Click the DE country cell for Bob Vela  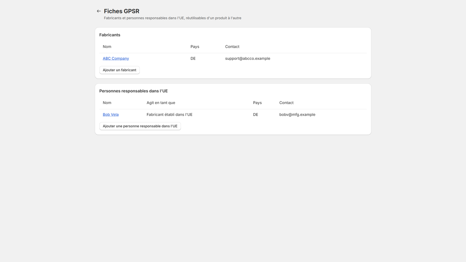pyautogui.click(x=255, y=115)
